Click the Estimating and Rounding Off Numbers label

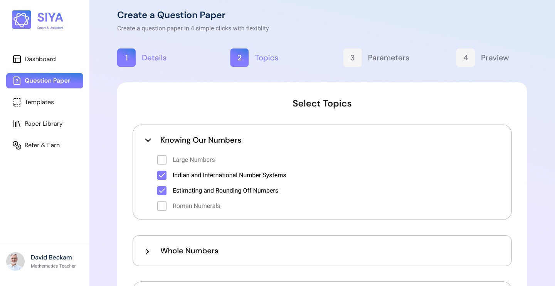click(x=225, y=191)
